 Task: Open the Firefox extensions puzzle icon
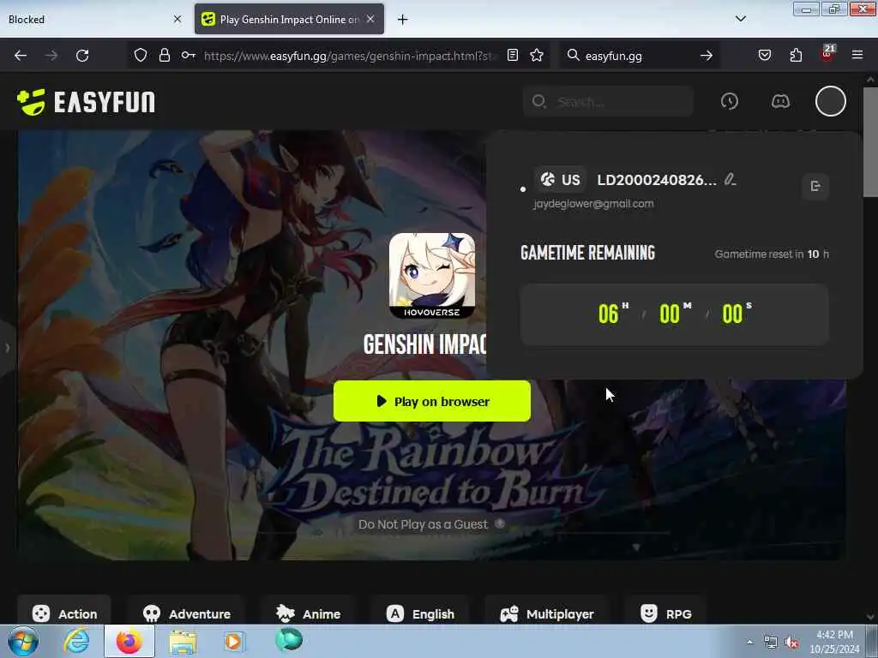tap(796, 55)
